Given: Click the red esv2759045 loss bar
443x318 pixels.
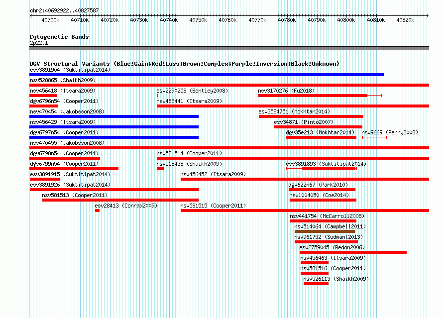Looking at the screenshot, I should coord(353,252).
